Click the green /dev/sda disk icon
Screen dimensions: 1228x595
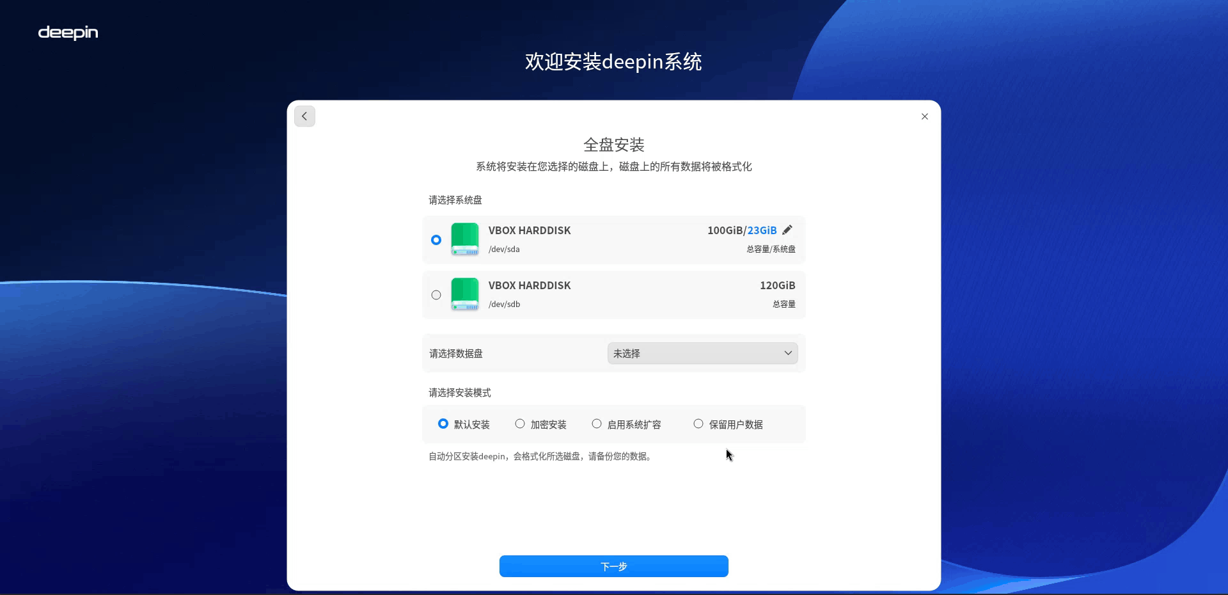click(465, 239)
